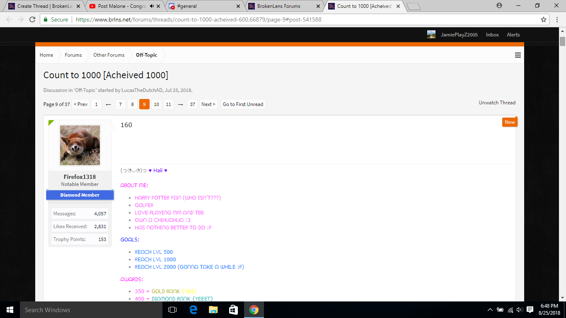566x318 pixels.
Task: Go to Forums breadcrumb
Action: point(73,55)
